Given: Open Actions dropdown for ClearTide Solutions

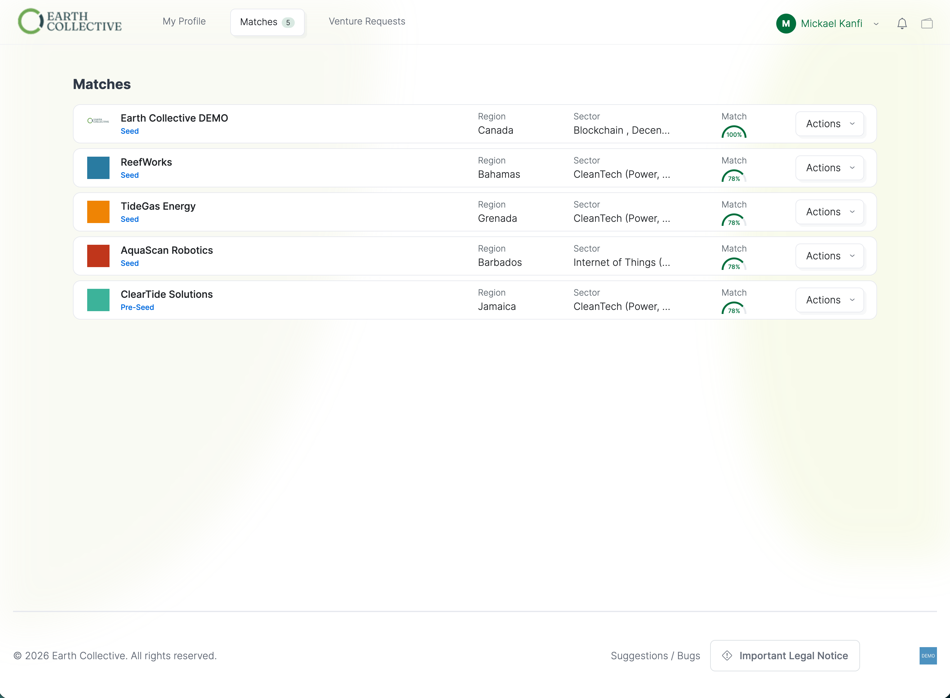Looking at the screenshot, I should [x=830, y=300].
